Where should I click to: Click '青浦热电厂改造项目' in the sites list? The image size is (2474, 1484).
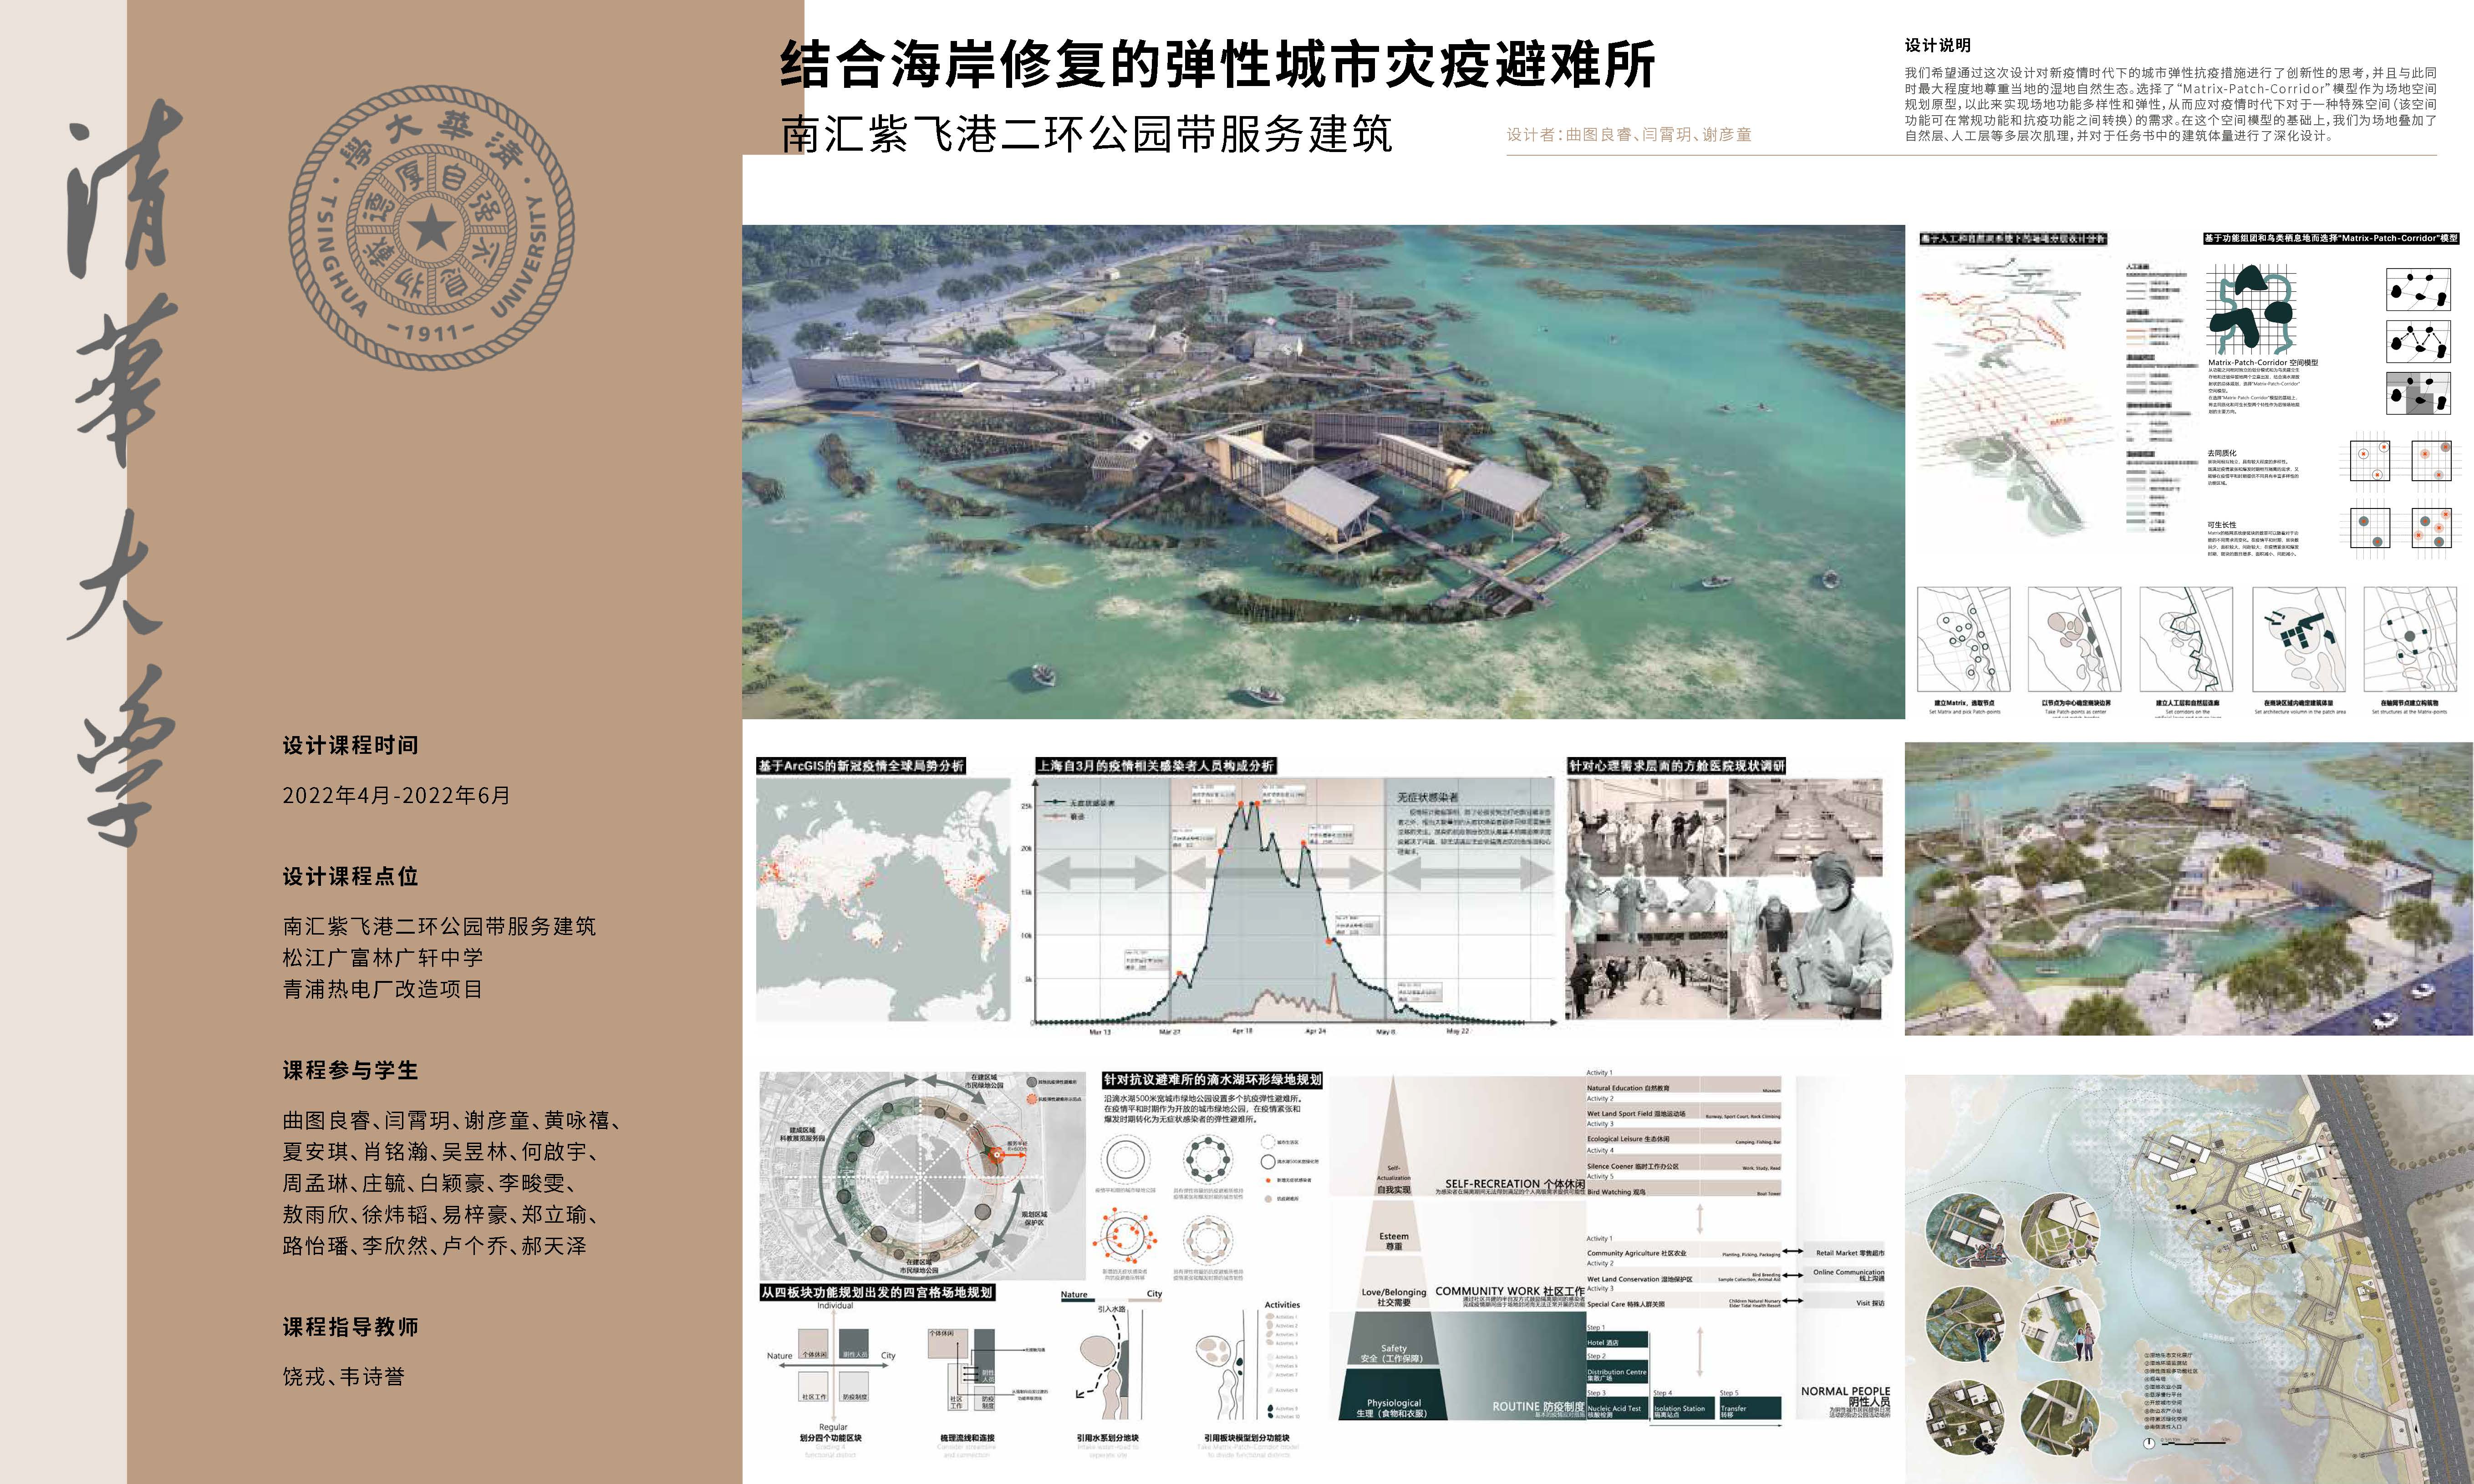point(383,989)
